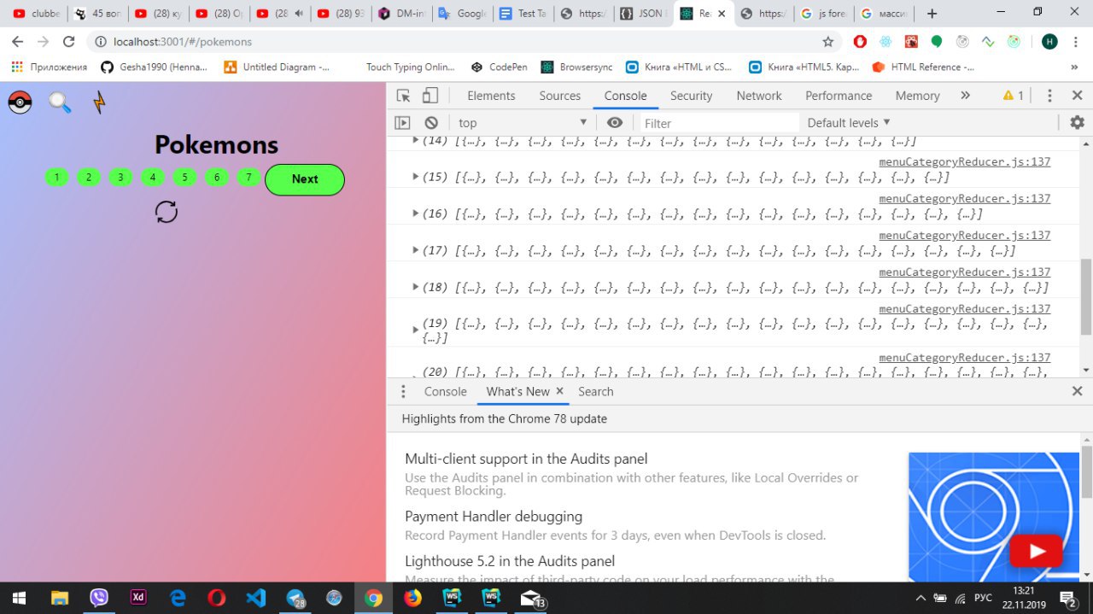This screenshot has width=1093, height=614.
Task: Go to pagination page 1
Action: point(56,178)
